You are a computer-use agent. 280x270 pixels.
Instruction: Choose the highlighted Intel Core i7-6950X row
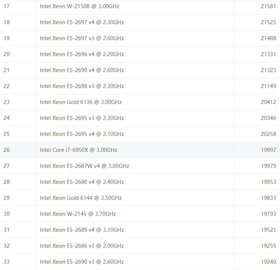[x=78, y=150]
